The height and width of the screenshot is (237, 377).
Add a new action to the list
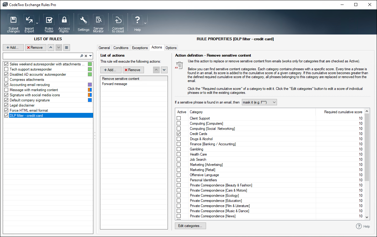point(111,70)
